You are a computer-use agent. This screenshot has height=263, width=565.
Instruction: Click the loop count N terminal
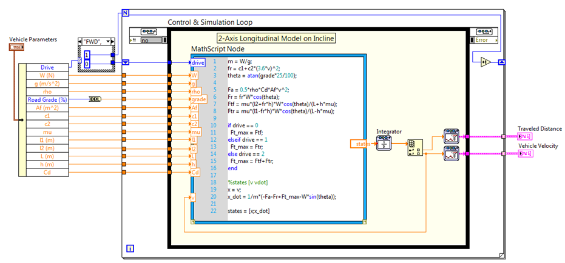coord(125,13)
